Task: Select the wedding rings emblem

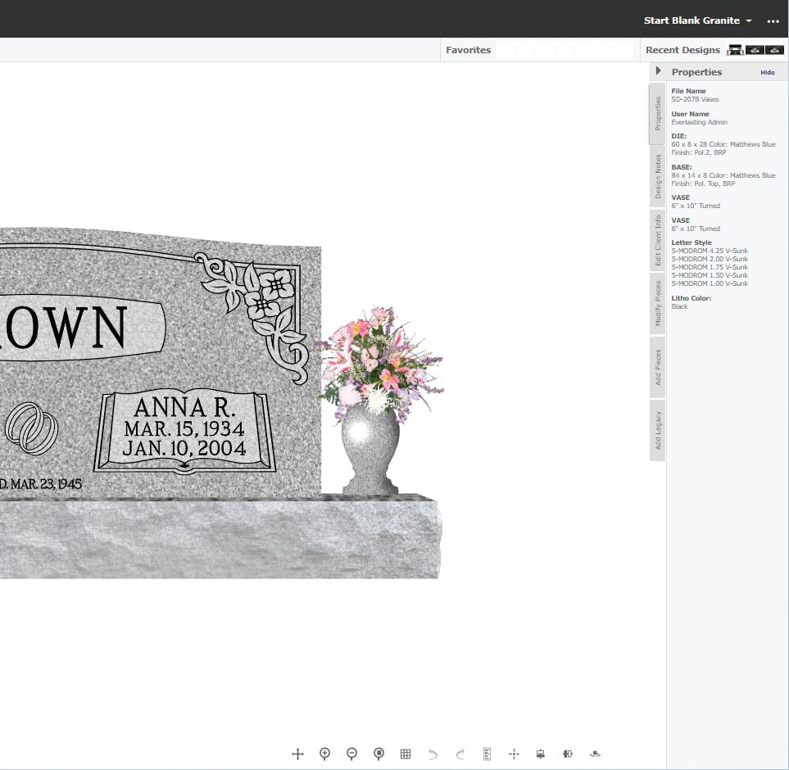Action: coord(32,428)
